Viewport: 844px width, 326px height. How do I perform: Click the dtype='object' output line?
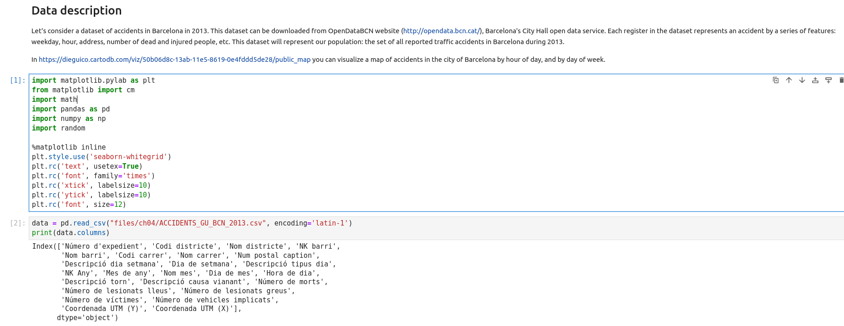[x=87, y=318]
